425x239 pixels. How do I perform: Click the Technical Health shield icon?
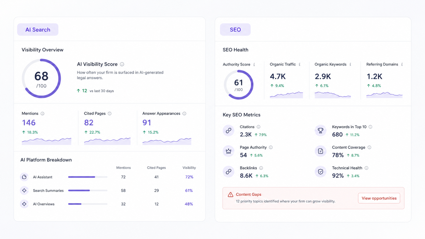(320, 172)
